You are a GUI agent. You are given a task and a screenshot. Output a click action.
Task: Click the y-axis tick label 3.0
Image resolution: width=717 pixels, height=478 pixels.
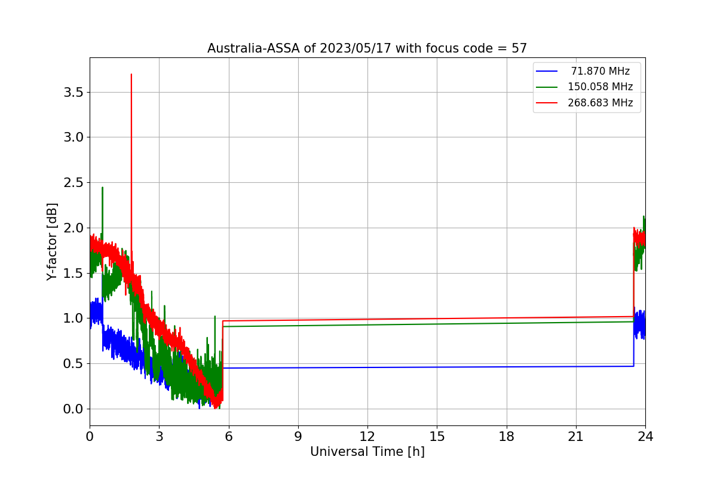[73, 137]
